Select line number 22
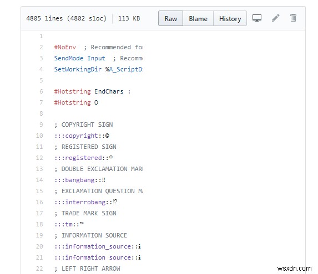 click(x=39, y=268)
